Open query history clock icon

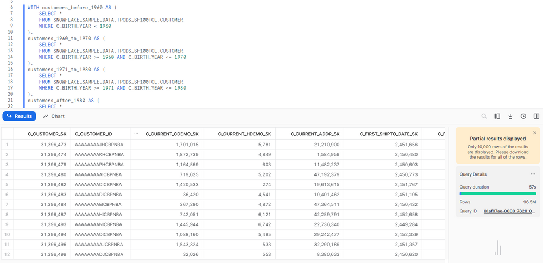pyautogui.click(x=523, y=116)
